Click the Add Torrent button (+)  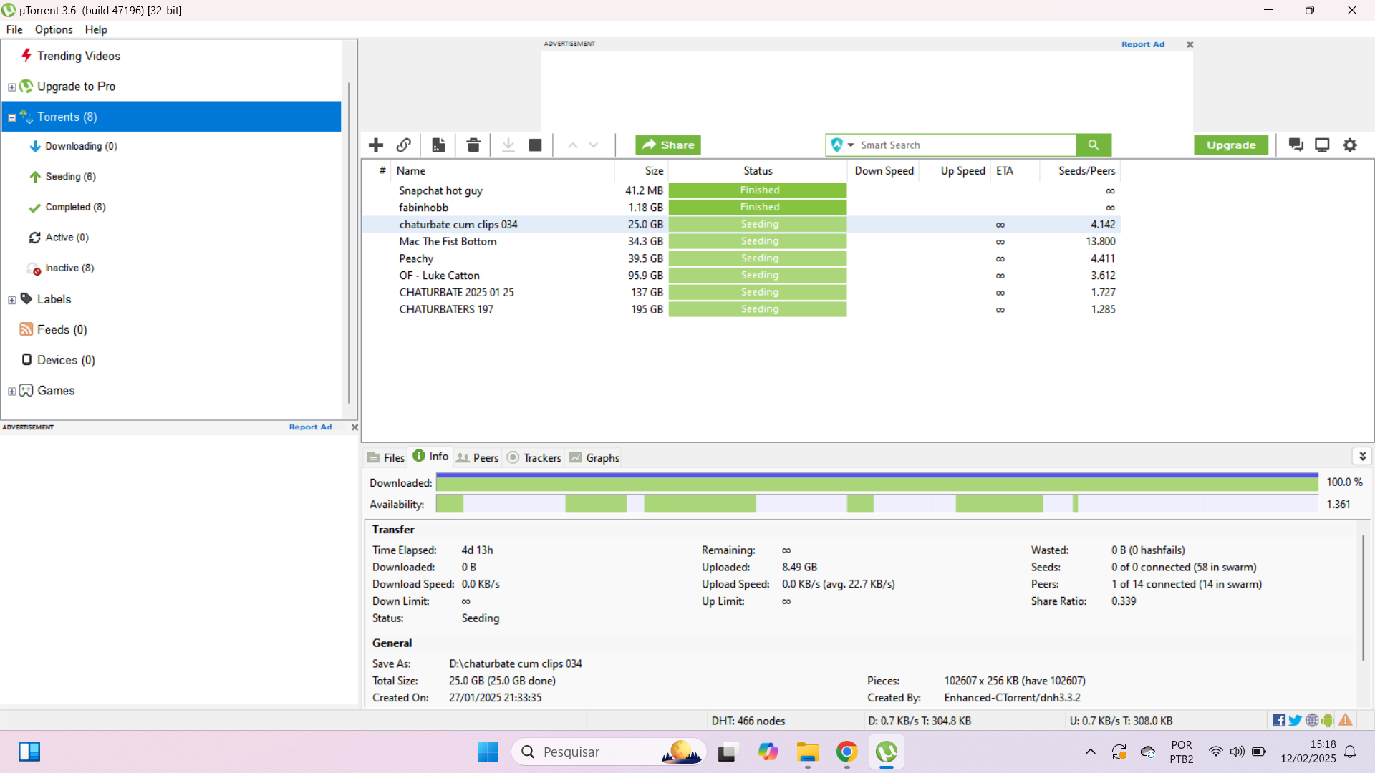point(375,145)
